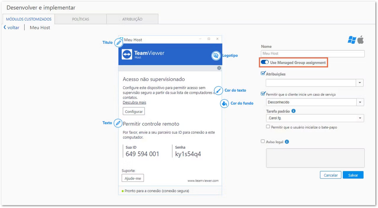Expand the .Carol.fg. task dropdown
378x208 pixels.
click(360, 118)
